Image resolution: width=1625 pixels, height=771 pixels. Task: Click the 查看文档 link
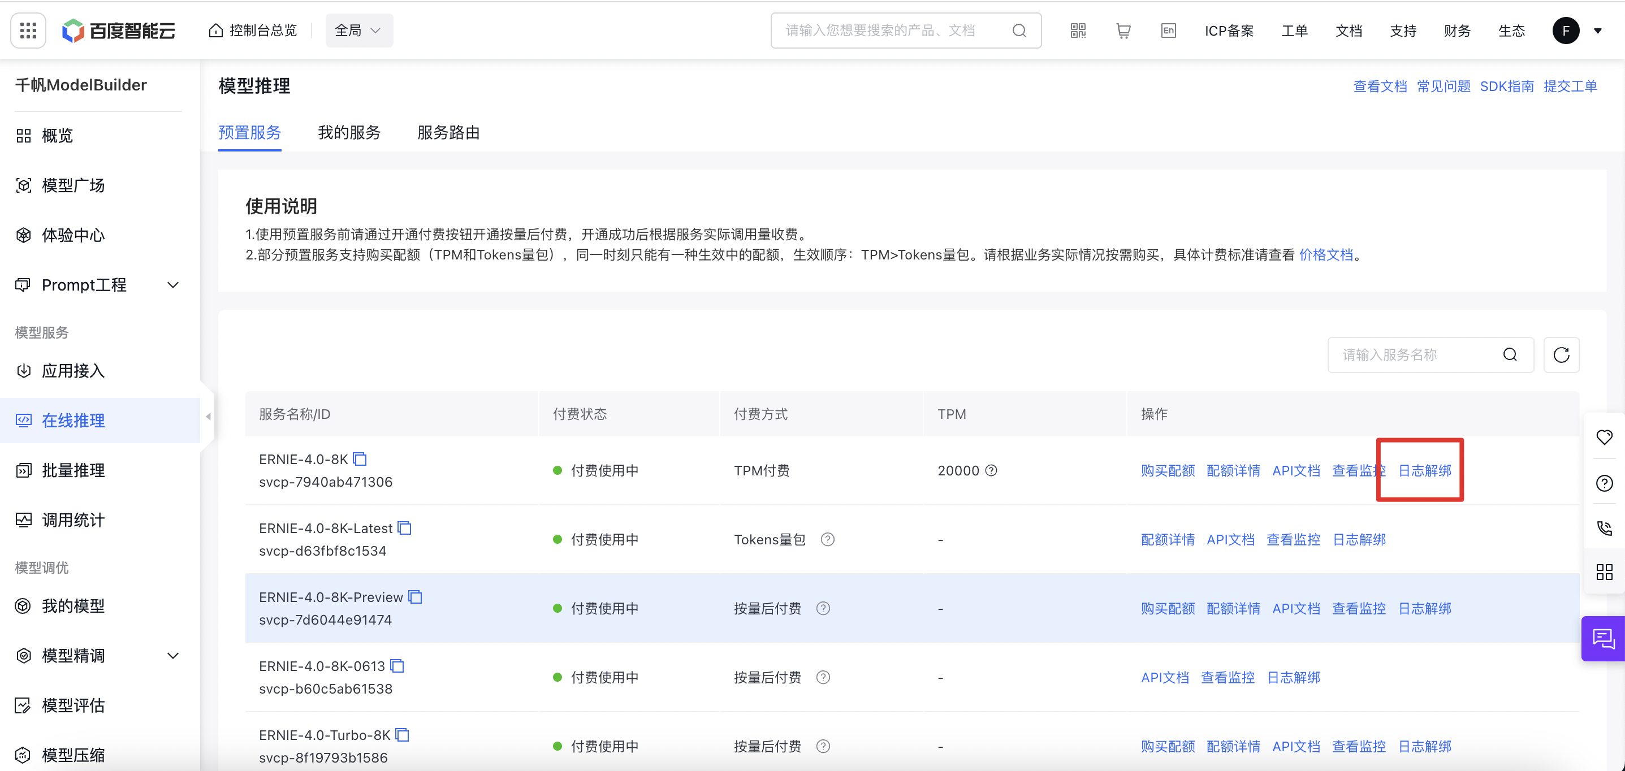coord(1380,86)
